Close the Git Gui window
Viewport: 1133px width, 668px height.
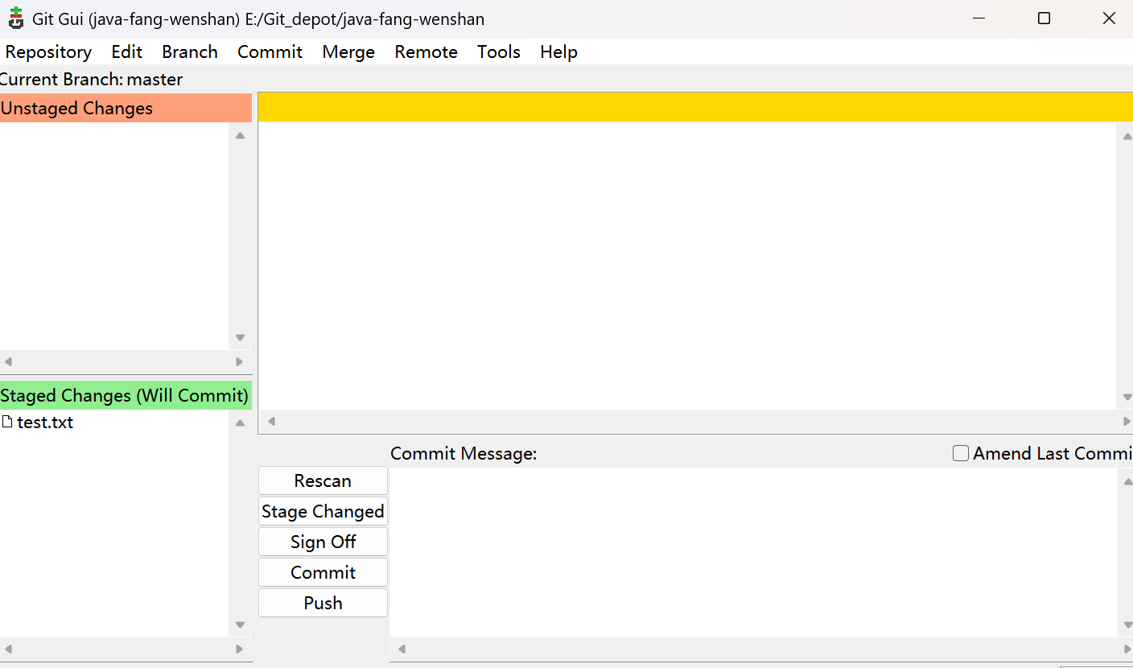coord(1108,19)
